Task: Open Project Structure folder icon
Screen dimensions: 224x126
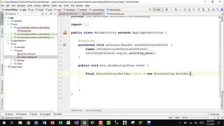Action: pyautogui.click(x=213, y=9)
